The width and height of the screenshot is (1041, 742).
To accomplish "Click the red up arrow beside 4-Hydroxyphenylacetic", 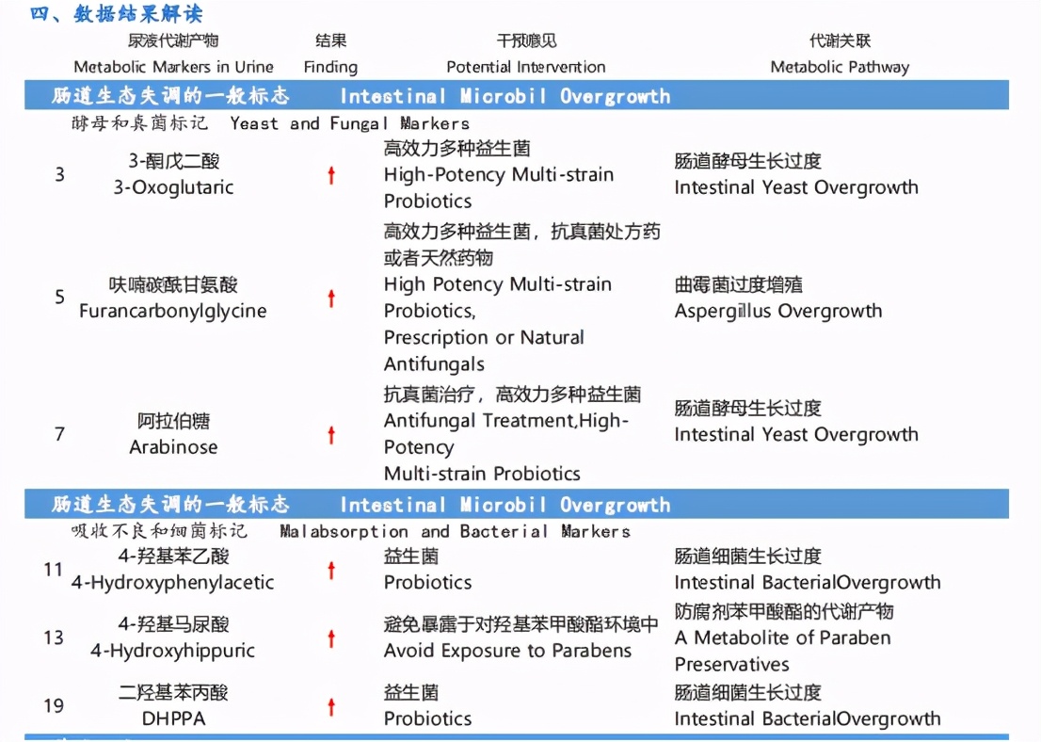I will click(331, 569).
